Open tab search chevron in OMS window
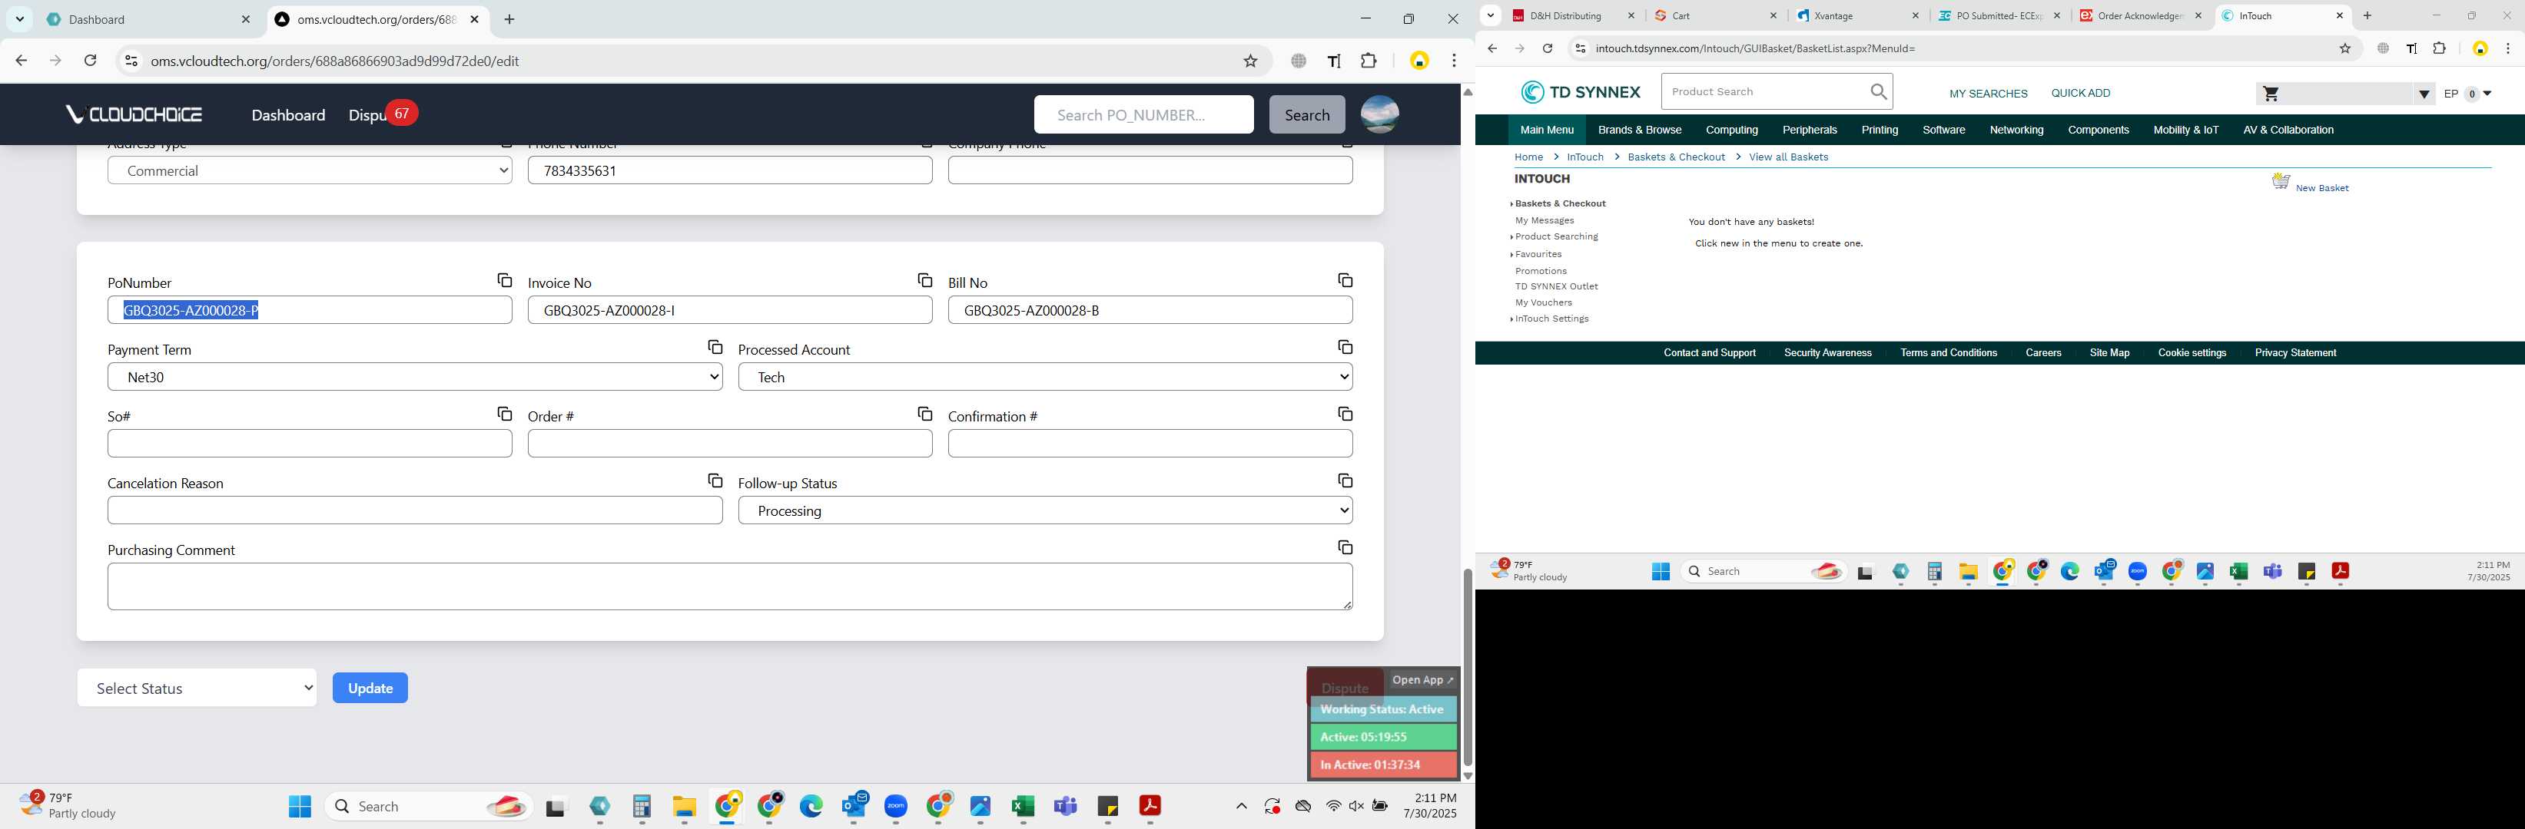This screenshot has height=829, width=2525. point(18,20)
